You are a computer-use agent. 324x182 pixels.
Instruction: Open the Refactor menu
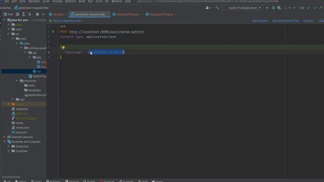[70, 1]
